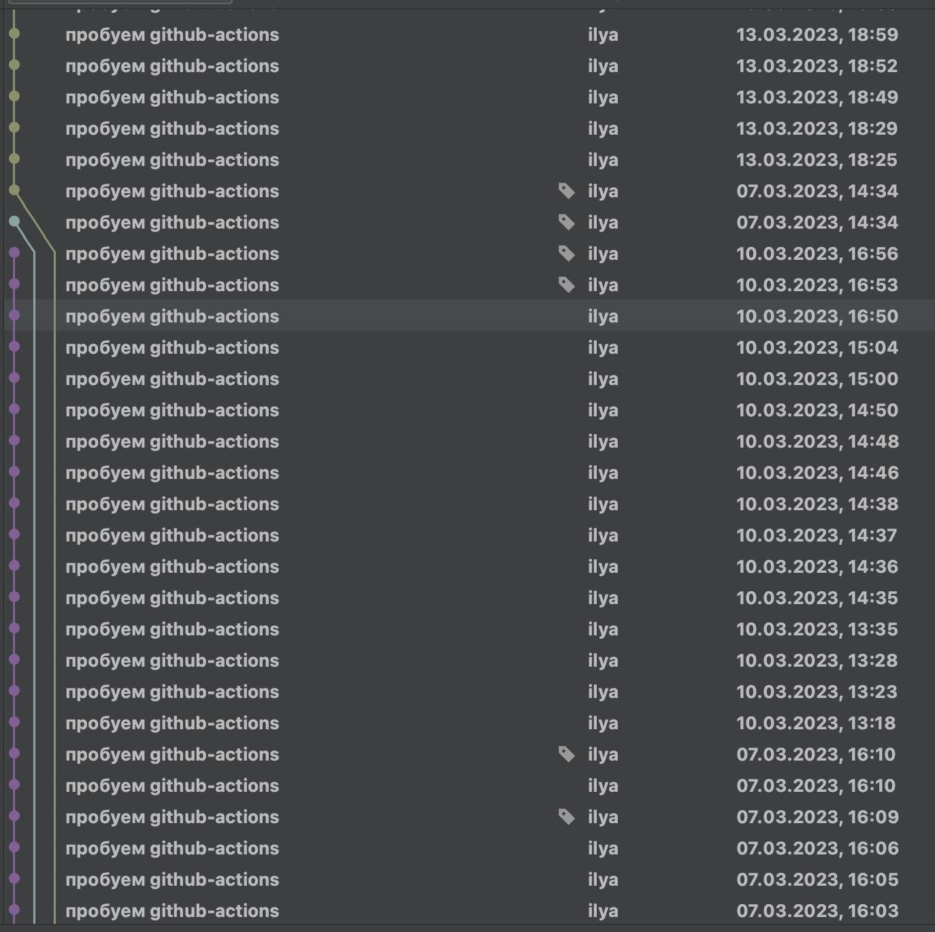Screen dimensions: 935x932
Task: Click the tag icon on the 10.03.2023, 16:56 commit
Action: [x=566, y=254]
